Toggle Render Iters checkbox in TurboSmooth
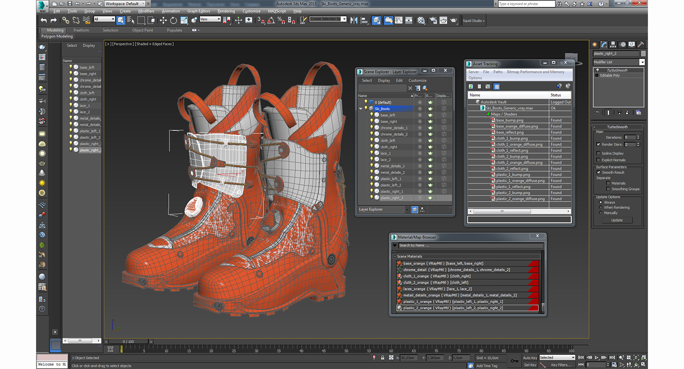Image resolution: width=684 pixels, height=369 pixels. pos(598,144)
